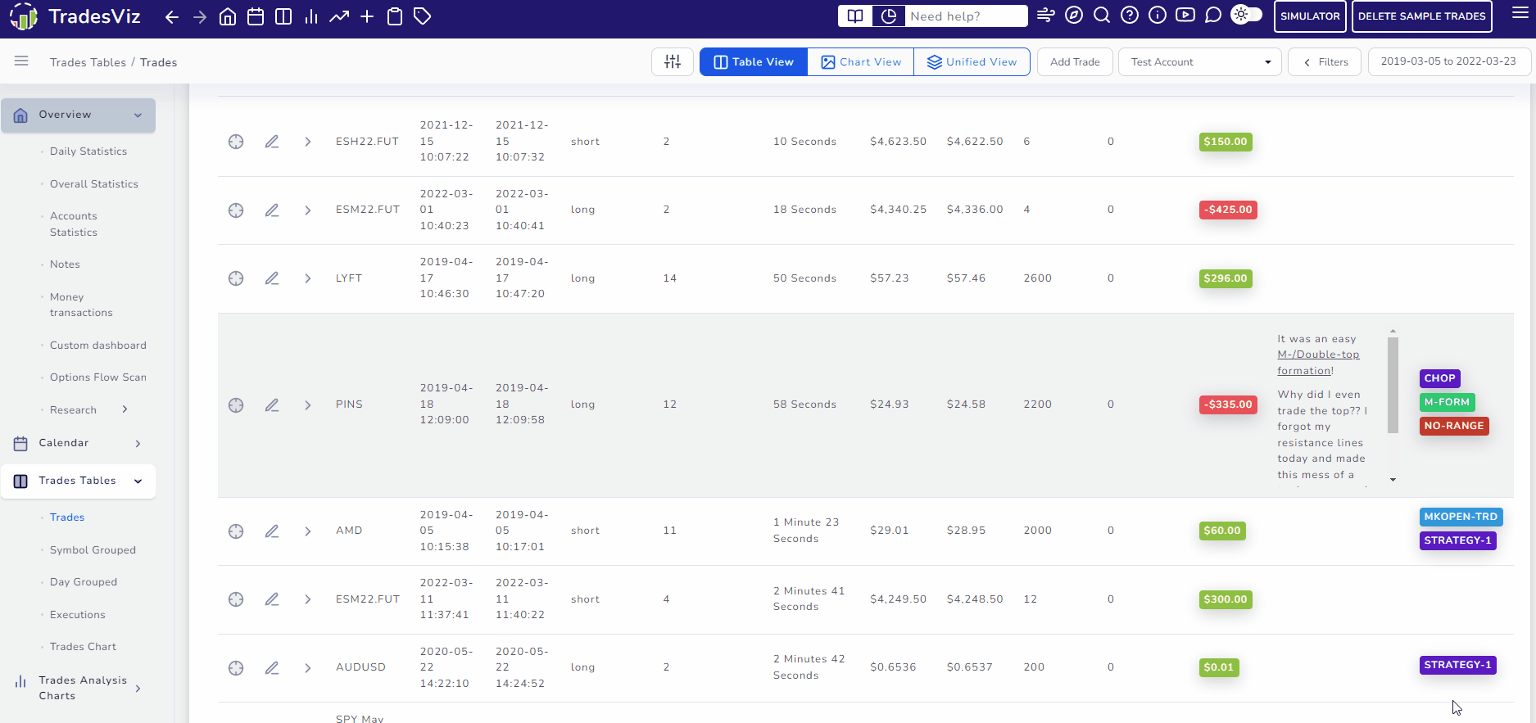Viewport: 1536px width, 723px height.
Task: Open the clipboard notes icon
Action: click(x=395, y=16)
